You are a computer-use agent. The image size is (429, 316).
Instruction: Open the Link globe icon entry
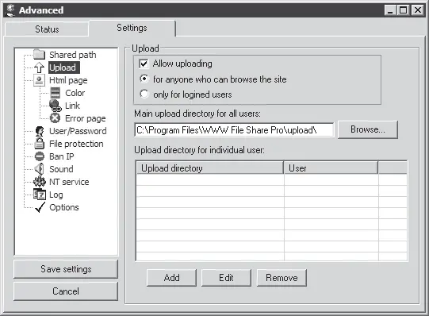click(x=56, y=106)
